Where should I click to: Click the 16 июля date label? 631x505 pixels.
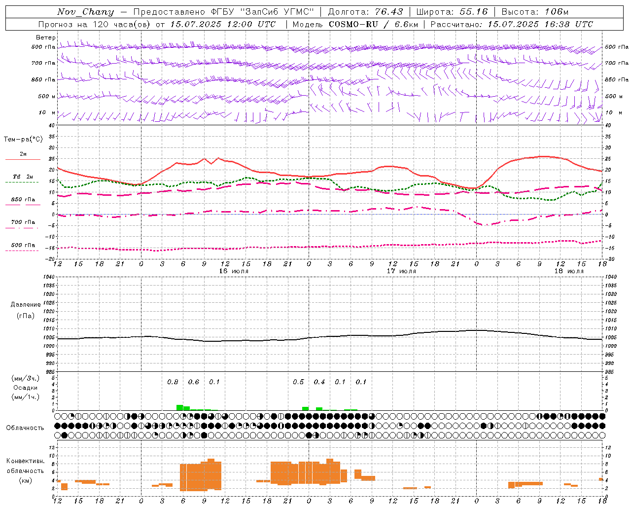pos(234,271)
